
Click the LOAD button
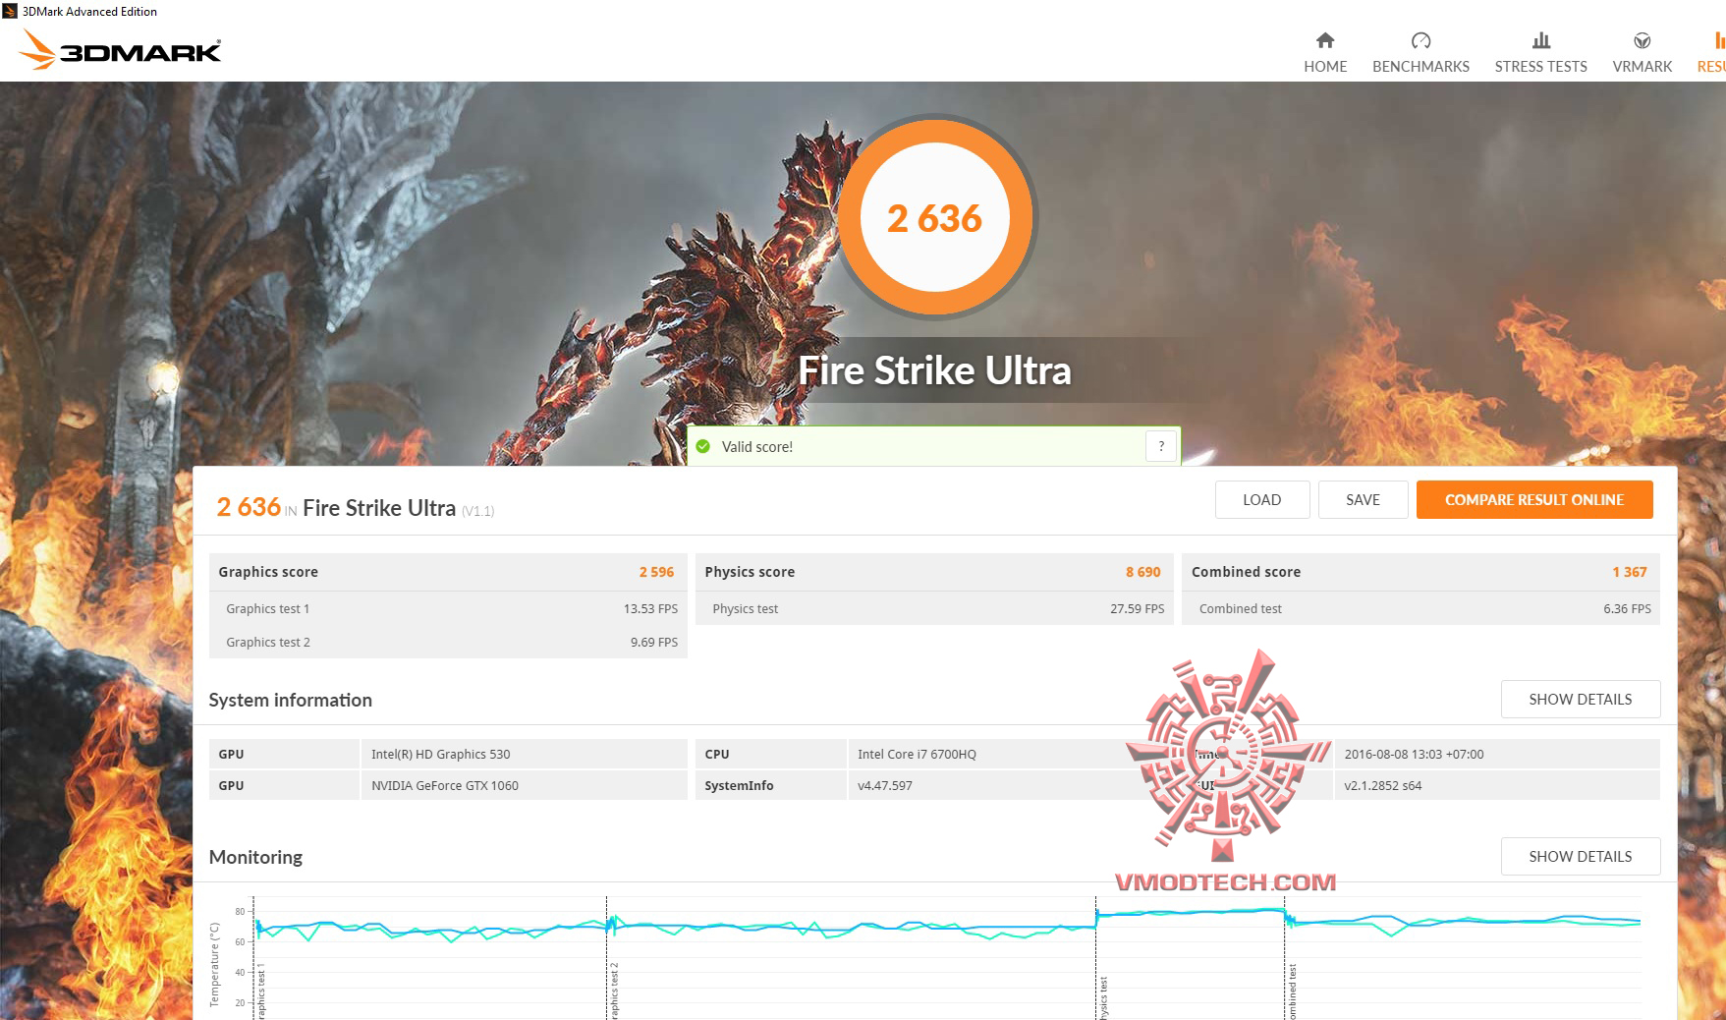(1262, 499)
